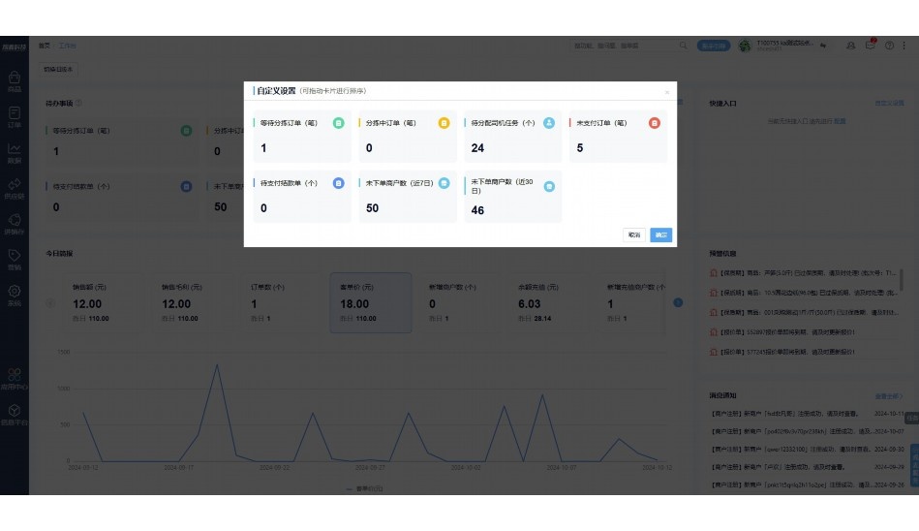Click the driver icon on 待分配司机任务 card
This screenshot has width=919, height=531.
549,123
